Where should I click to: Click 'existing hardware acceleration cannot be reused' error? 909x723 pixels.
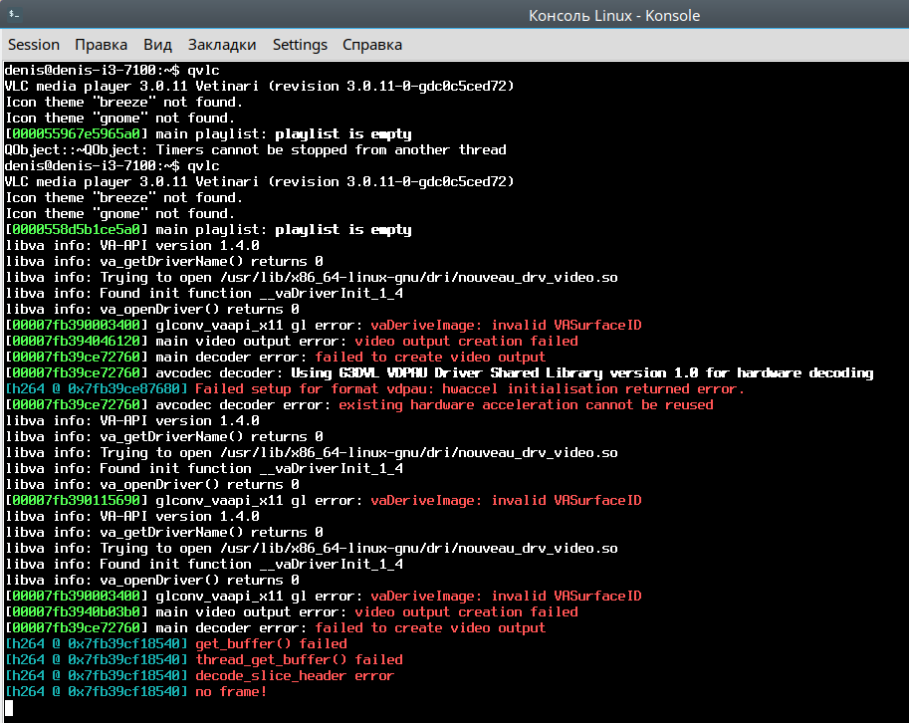(526, 404)
